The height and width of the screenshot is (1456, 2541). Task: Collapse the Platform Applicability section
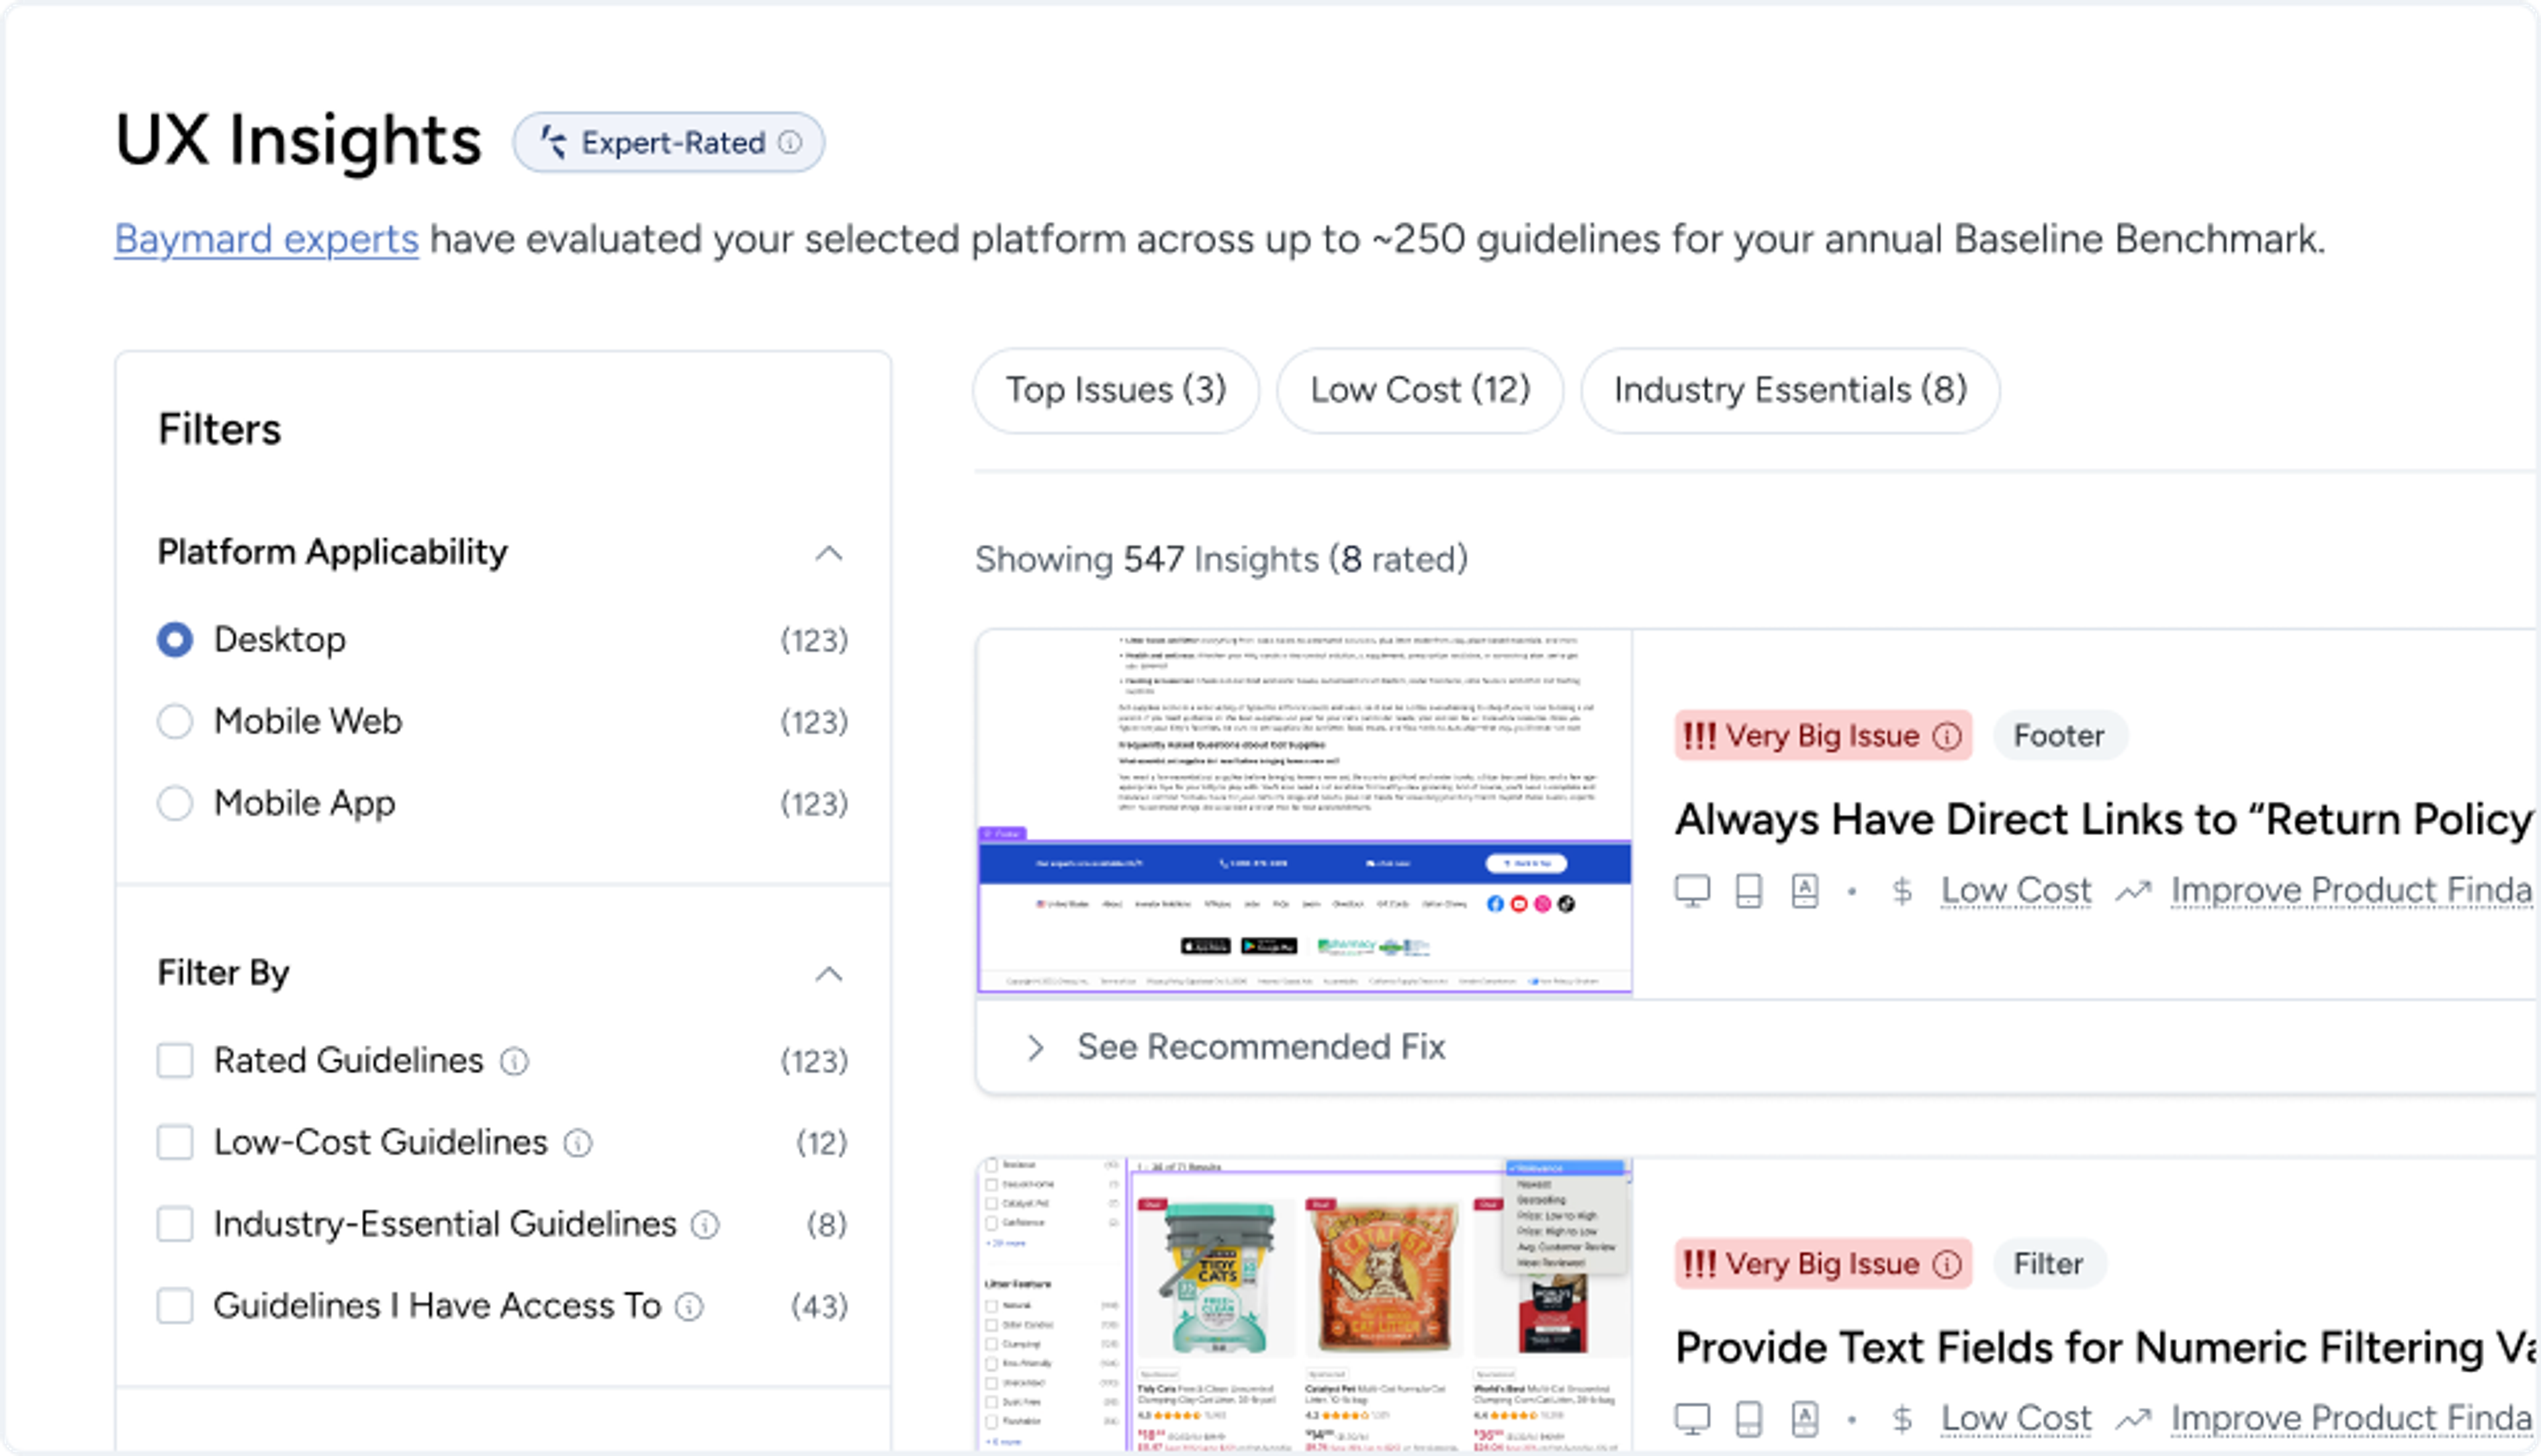pyautogui.click(x=828, y=553)
